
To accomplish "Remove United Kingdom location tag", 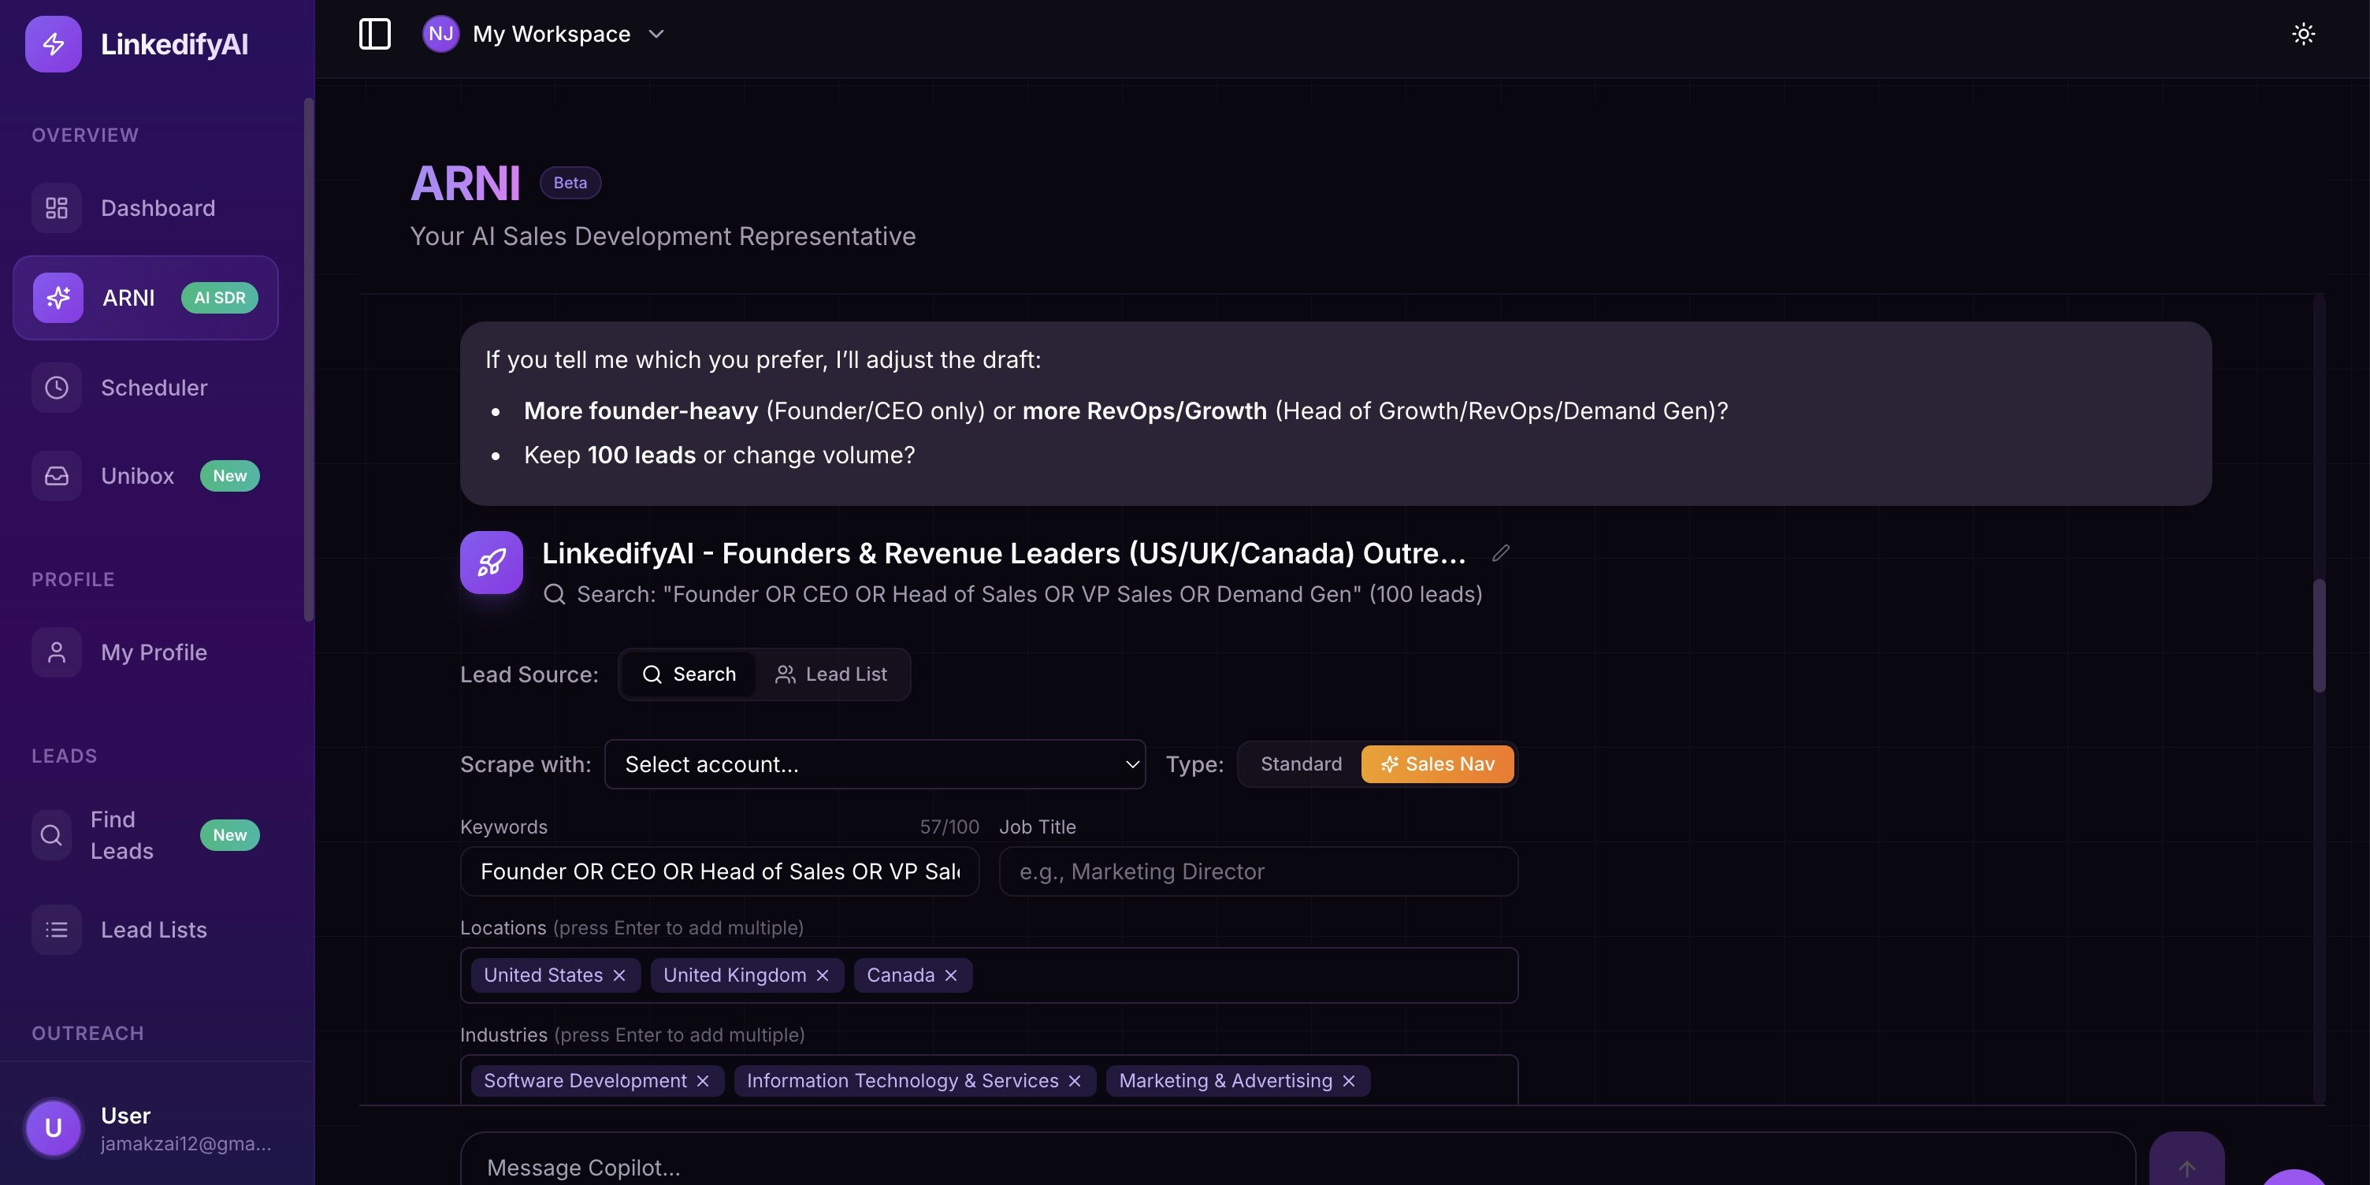I will click(823, 975).
